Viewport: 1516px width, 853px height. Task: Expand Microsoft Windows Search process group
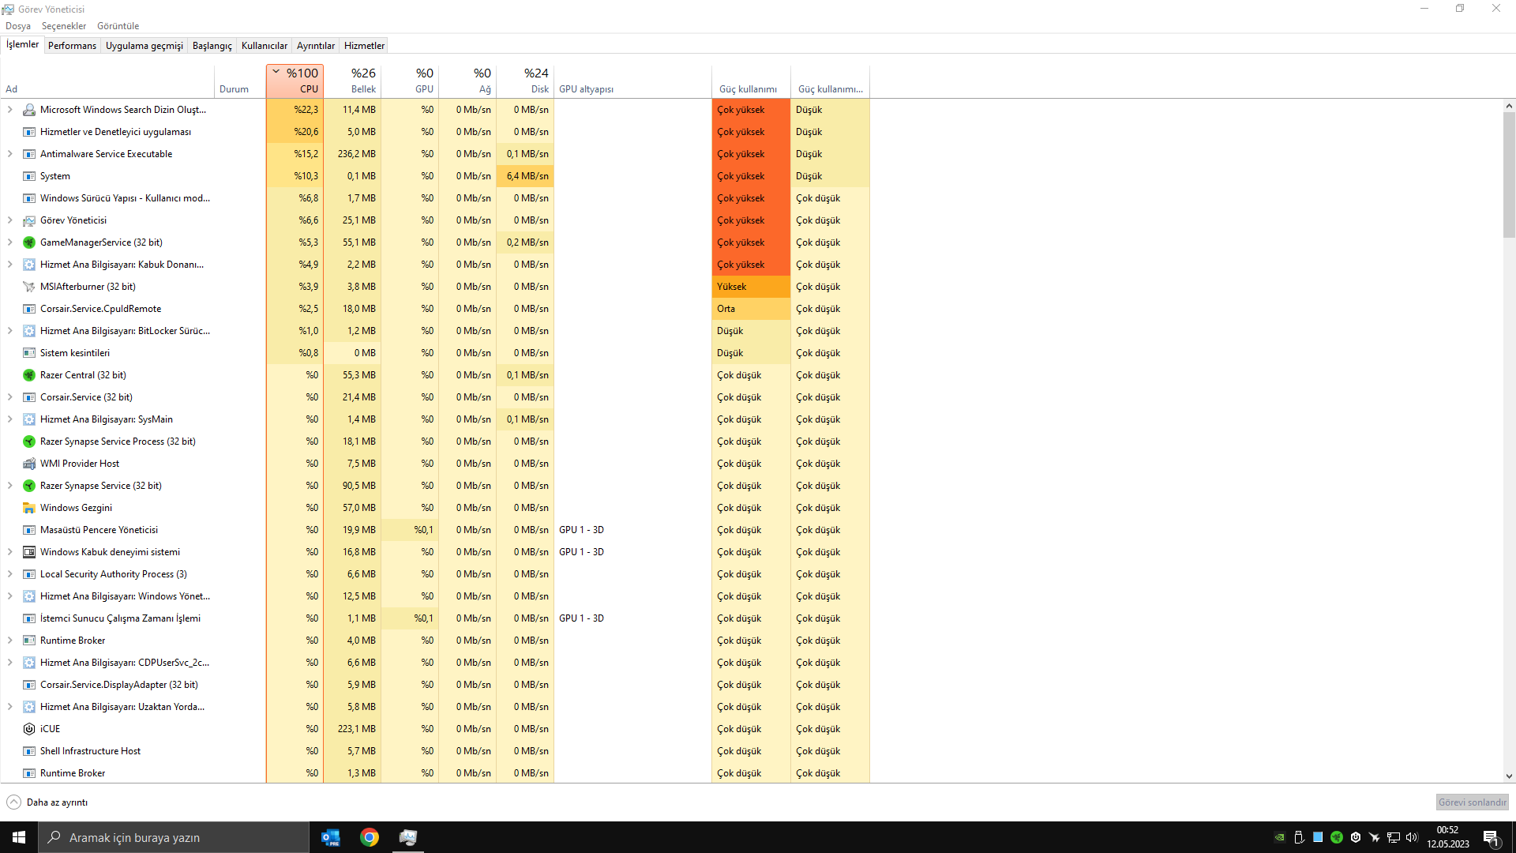point(9,110)
